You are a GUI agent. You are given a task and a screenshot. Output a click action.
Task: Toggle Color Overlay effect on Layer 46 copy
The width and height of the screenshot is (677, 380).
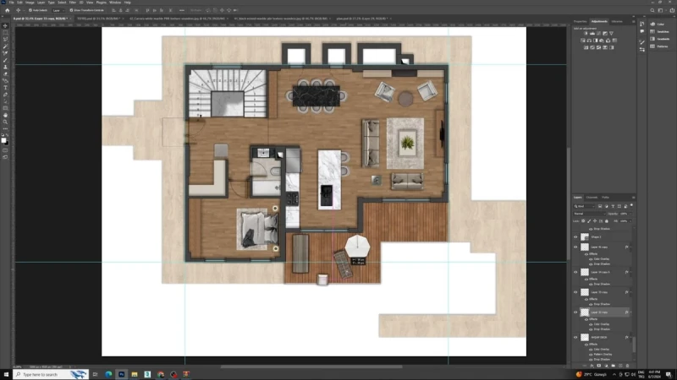[591, 259]
